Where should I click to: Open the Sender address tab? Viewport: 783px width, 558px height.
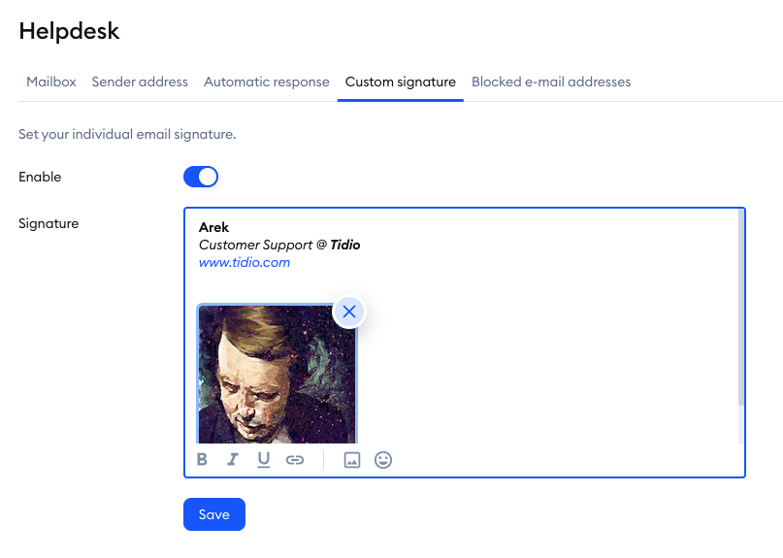(140, 82)
